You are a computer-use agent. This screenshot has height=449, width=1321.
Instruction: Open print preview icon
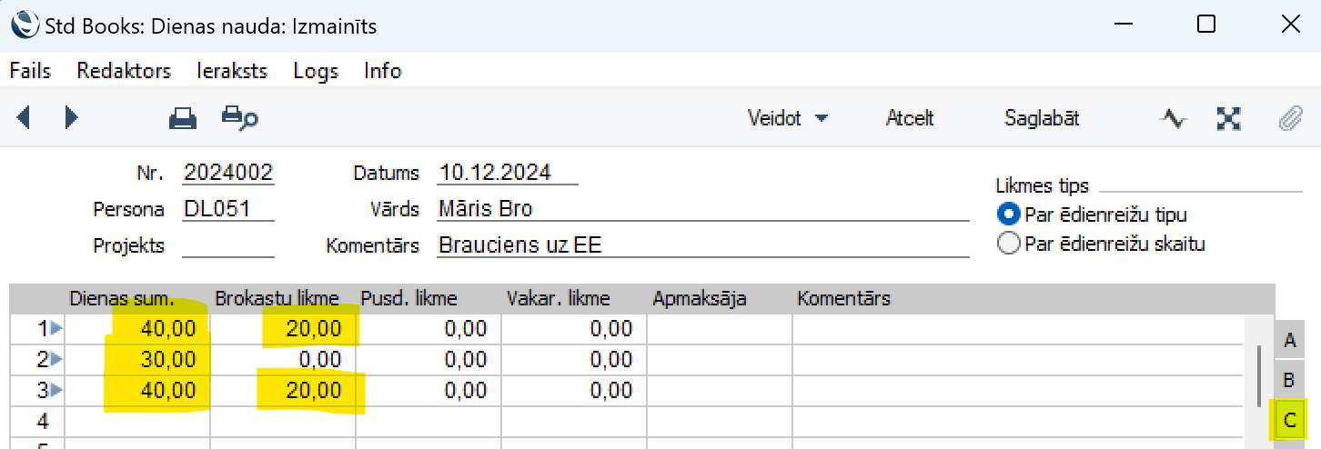coord(240,118)
